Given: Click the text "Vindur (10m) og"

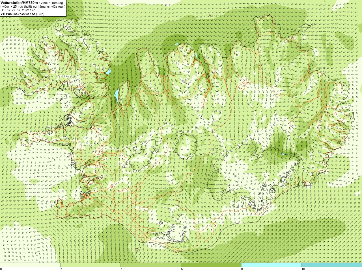Looking at the screenshot, I should pos(52,3).
